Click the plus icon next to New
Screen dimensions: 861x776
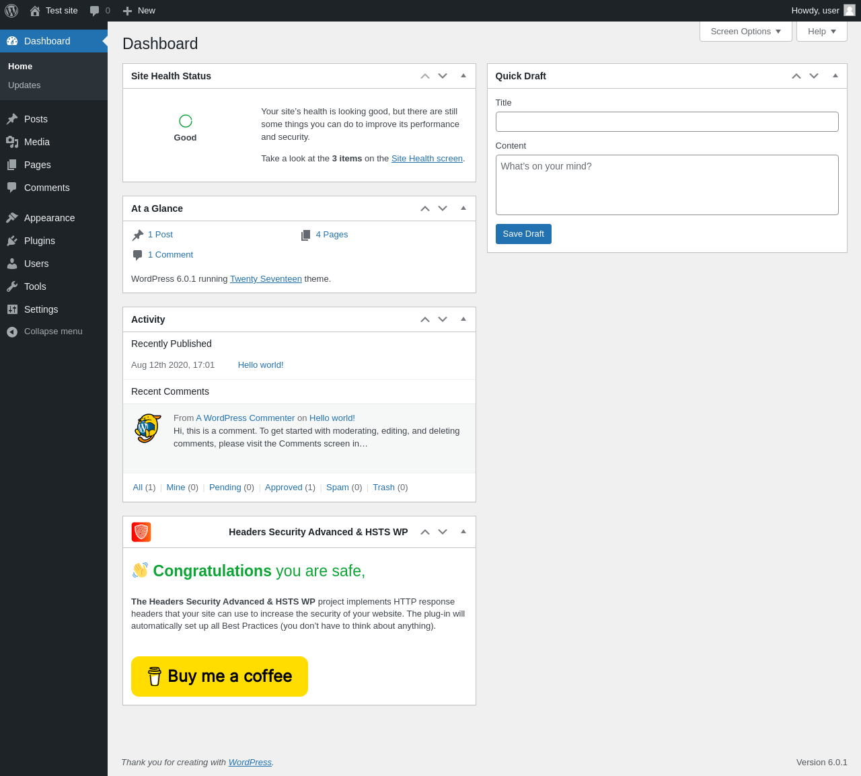127,11
